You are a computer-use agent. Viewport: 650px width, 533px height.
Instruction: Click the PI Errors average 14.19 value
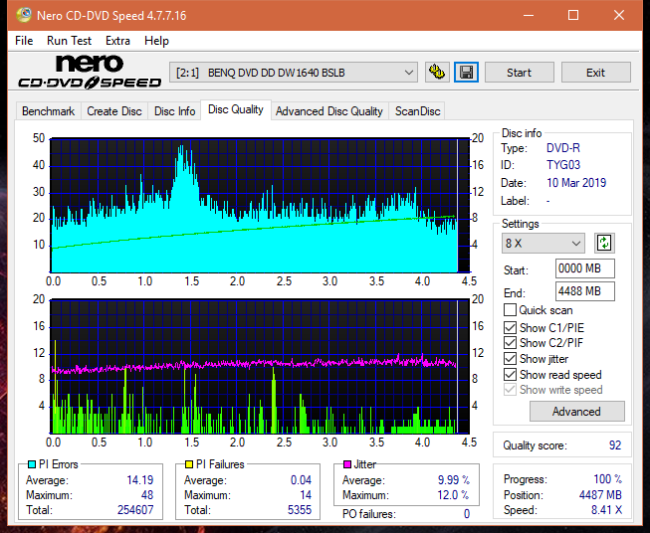pos(140,480)
